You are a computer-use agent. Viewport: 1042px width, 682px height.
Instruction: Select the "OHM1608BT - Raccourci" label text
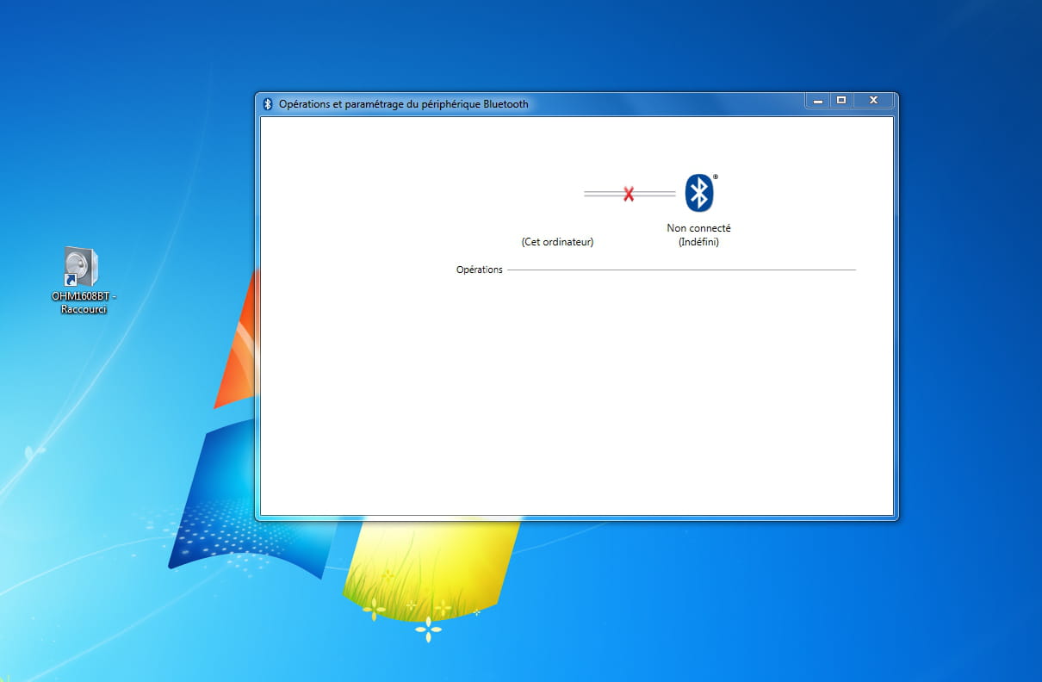(x=84, y=302)
